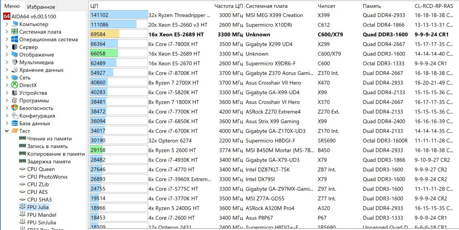Click the green 66058 score bar
Viewport: 459px width, 230px height.
(104, 54)
